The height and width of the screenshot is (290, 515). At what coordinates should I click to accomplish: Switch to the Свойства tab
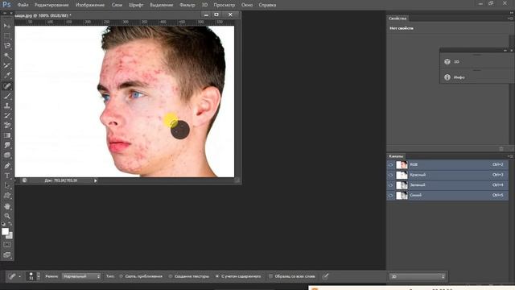click(398, 19)
